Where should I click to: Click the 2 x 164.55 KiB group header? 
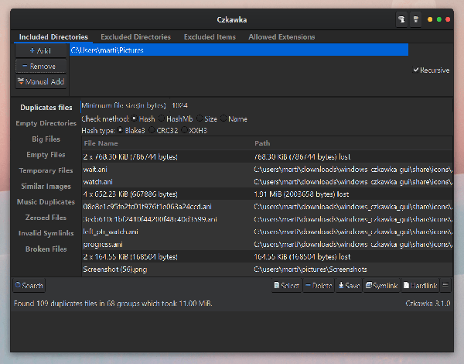coord(268,256)
